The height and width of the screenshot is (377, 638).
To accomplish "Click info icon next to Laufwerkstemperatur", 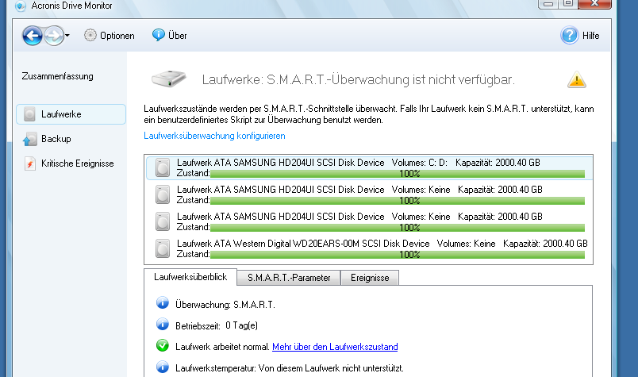I will point(163,367).
